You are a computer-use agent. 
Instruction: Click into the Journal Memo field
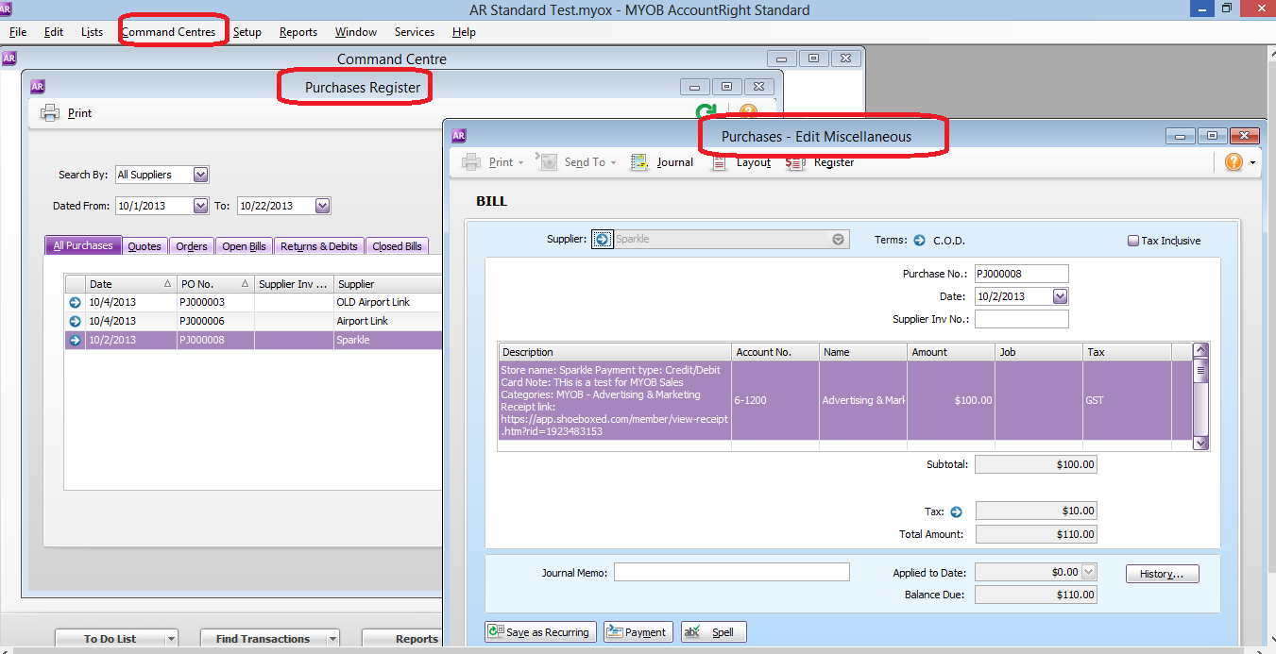pos(732,572)
